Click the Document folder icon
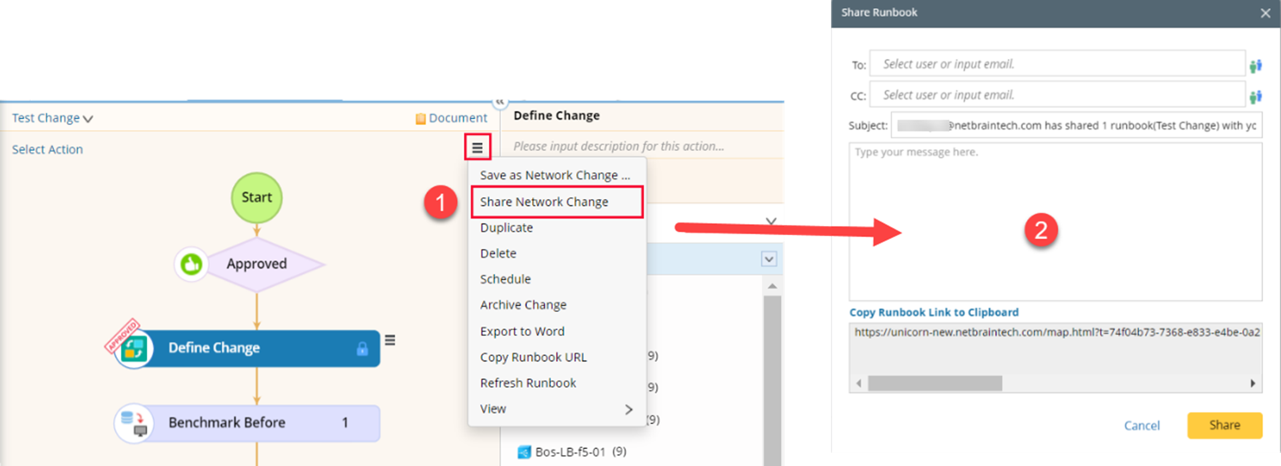This screenshot has height=466, width=1281. pos(421,118)
